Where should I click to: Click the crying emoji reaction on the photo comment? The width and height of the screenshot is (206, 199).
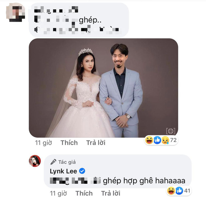point(165,140)
